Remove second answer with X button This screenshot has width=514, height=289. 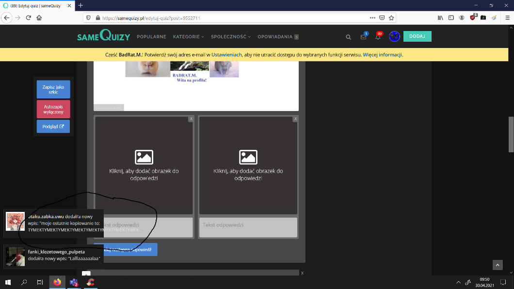coord(295,119)
